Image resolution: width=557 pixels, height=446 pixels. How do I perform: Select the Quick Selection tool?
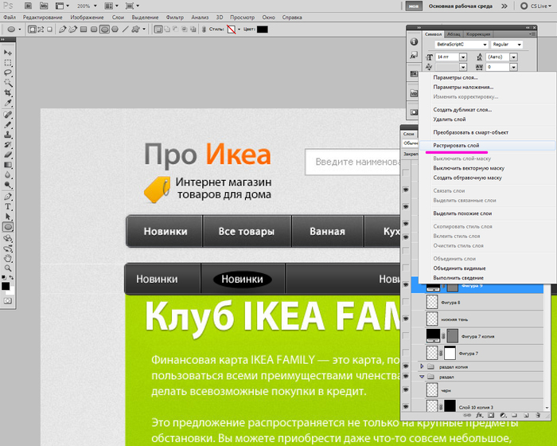point(8,83)
